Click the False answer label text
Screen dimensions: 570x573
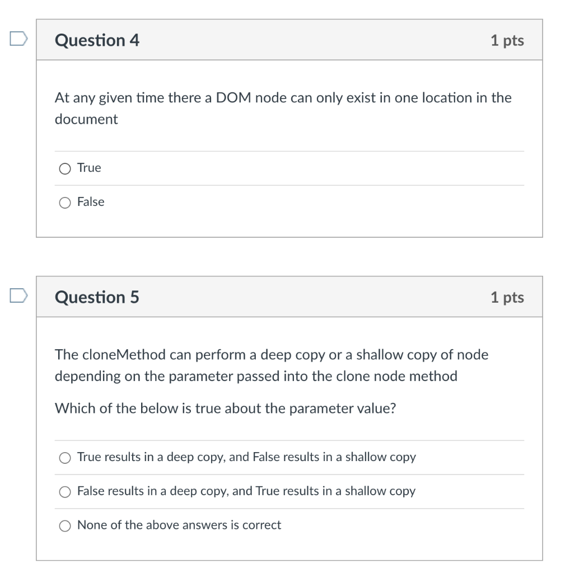pos(91,202)
